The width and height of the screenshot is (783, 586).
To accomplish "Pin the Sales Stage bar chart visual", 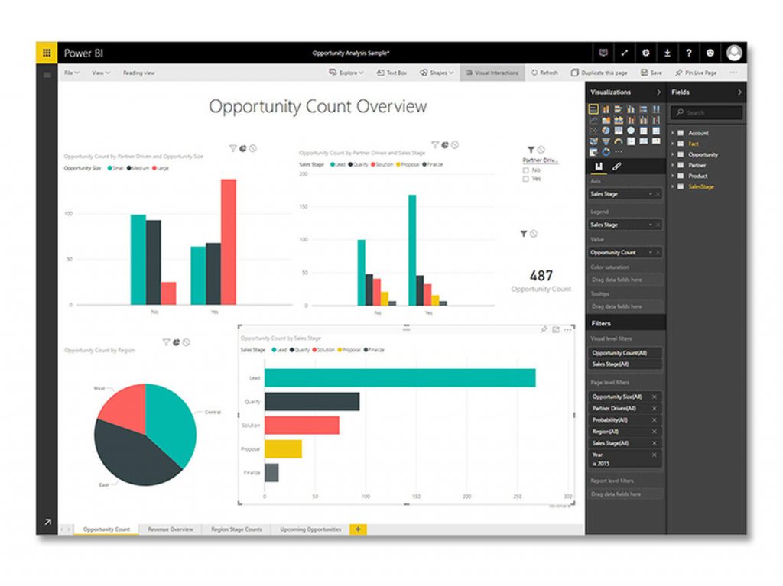I will [544, 329].
